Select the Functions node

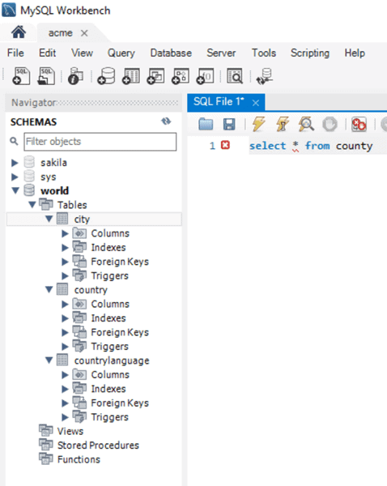[79, 459]
